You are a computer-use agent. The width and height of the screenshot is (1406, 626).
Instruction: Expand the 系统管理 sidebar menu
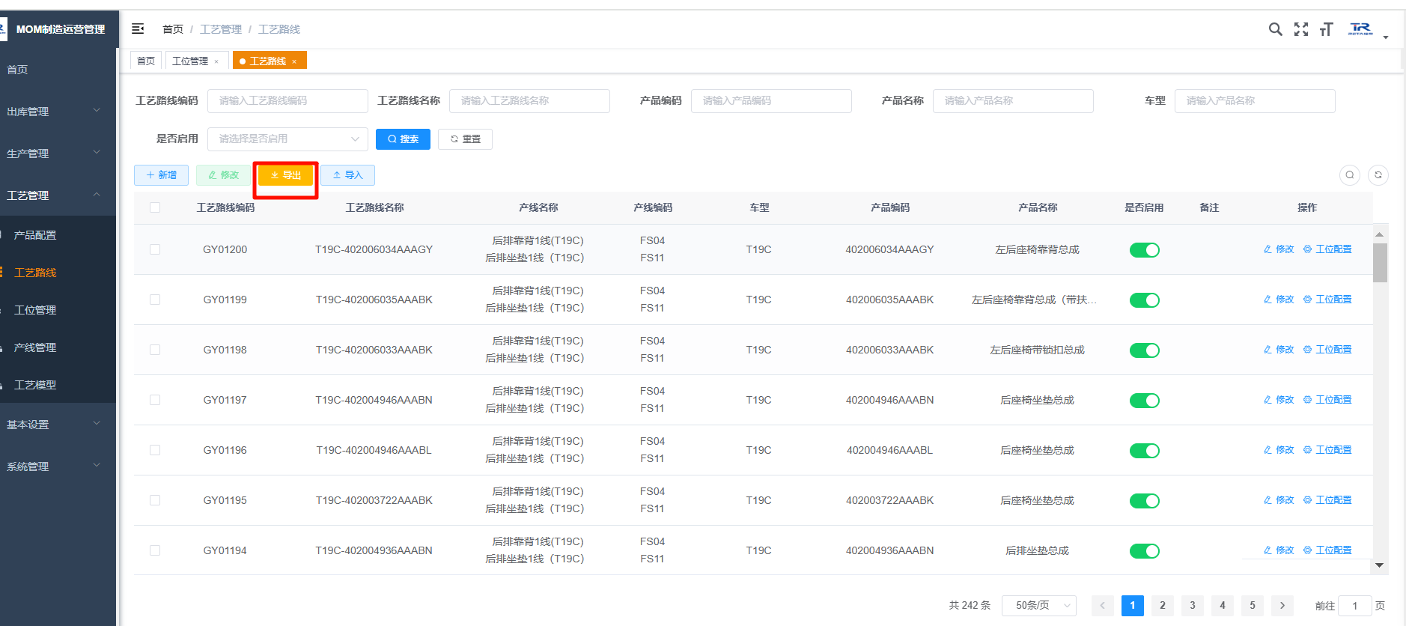tap(58, 467)
